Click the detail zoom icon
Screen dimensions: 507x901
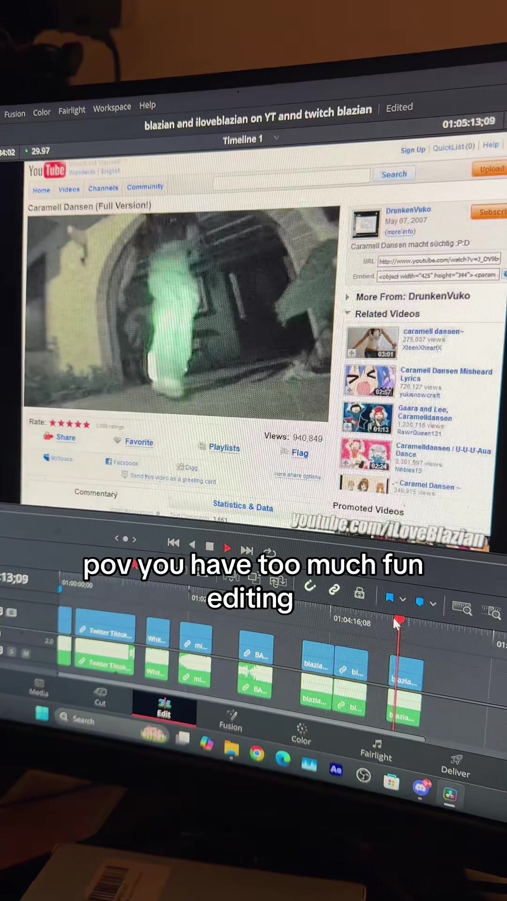pos(491,611)
